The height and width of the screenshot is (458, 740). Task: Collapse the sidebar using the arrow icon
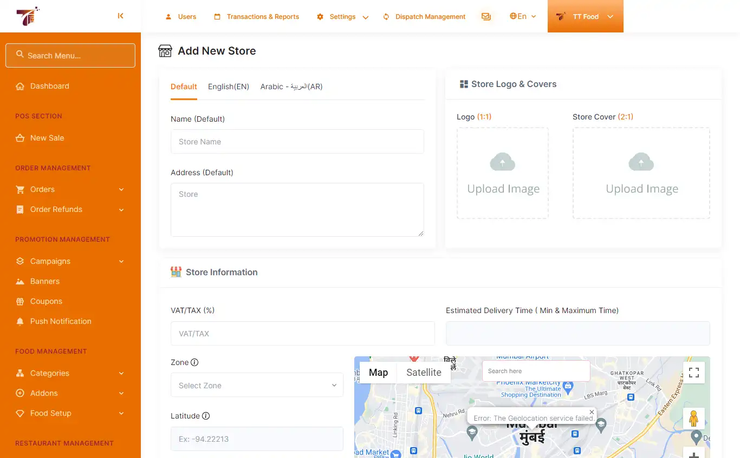(x=120, y=16)
